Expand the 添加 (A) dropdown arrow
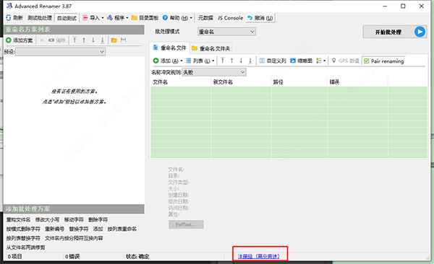 pos(182,61)
